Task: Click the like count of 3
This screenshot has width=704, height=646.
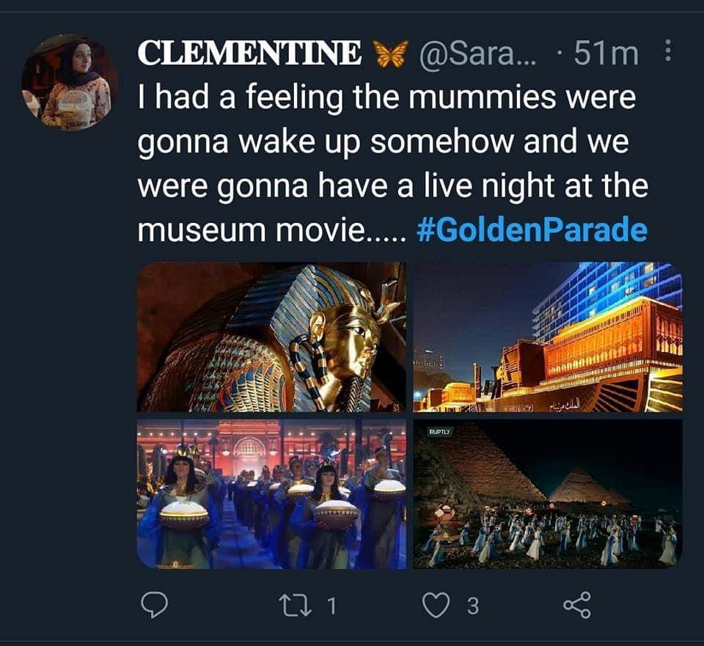Action: point(473,606)
